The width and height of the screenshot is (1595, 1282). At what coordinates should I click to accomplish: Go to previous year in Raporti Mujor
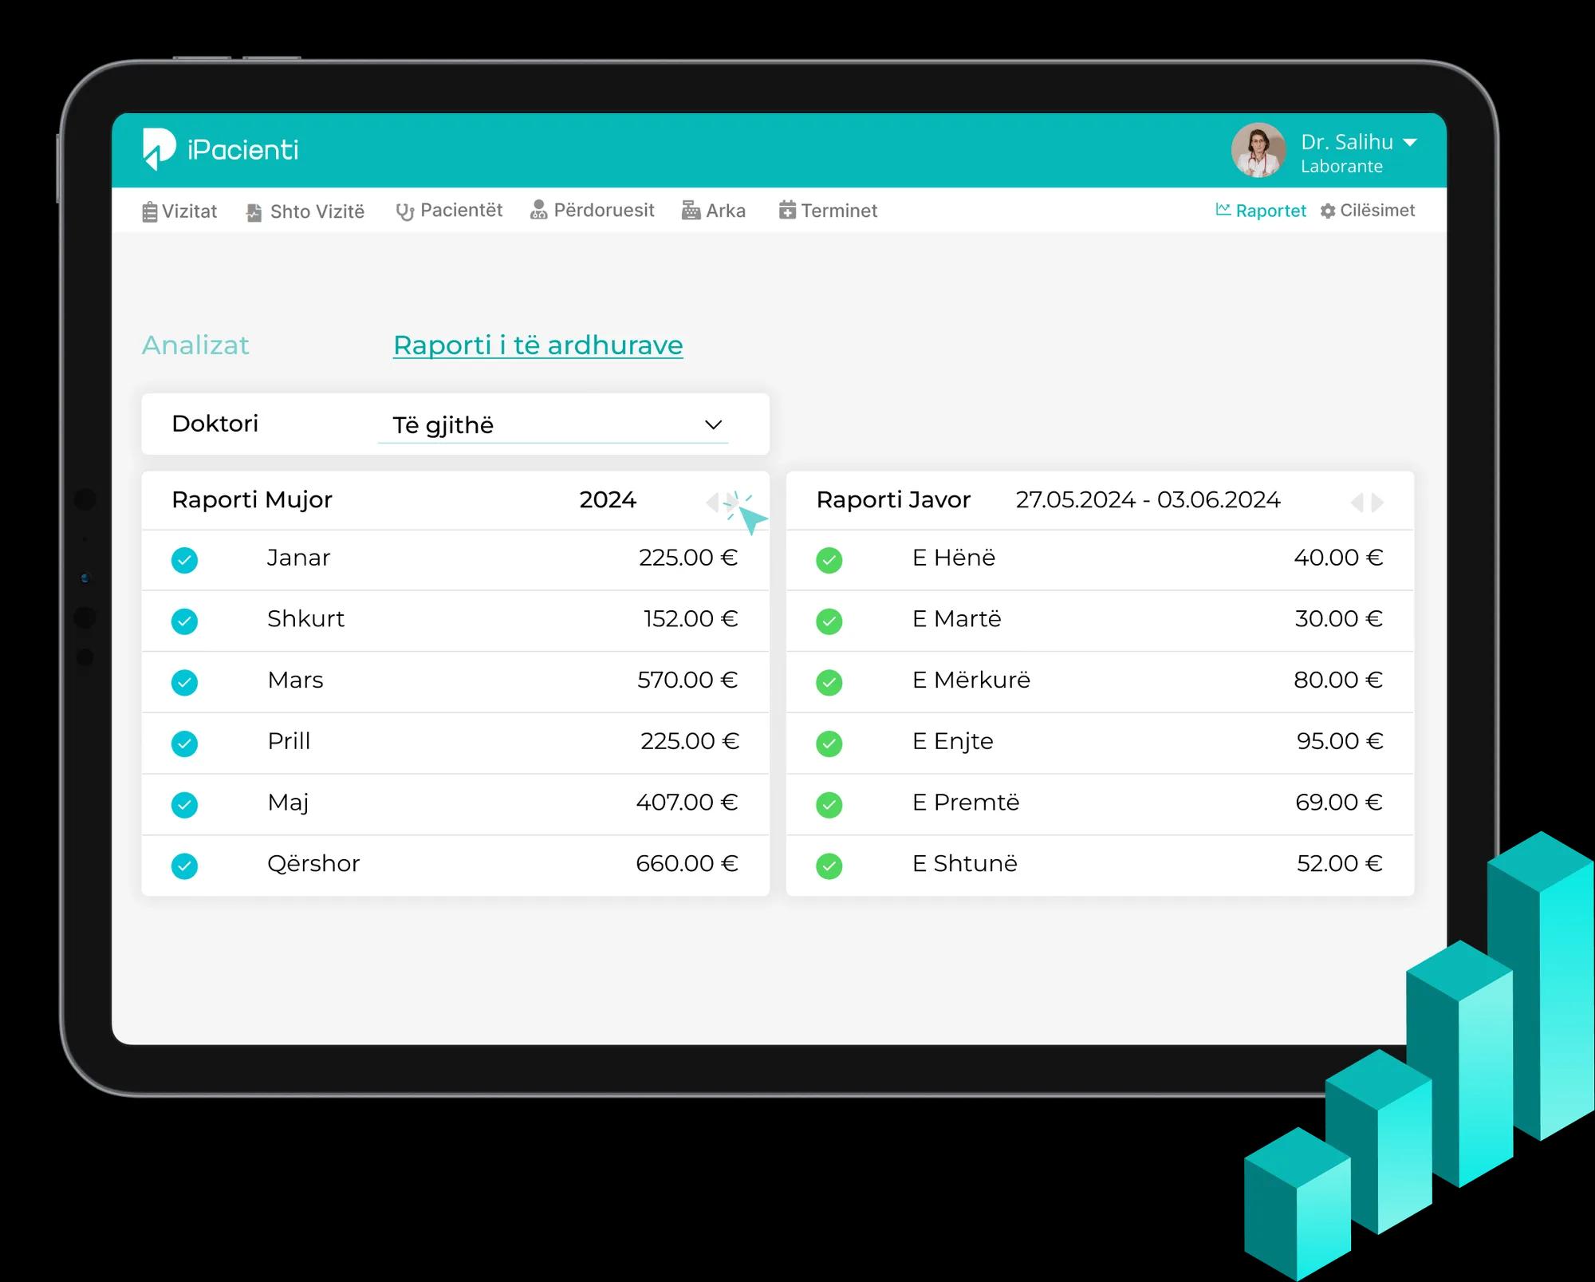coord(712,503)
